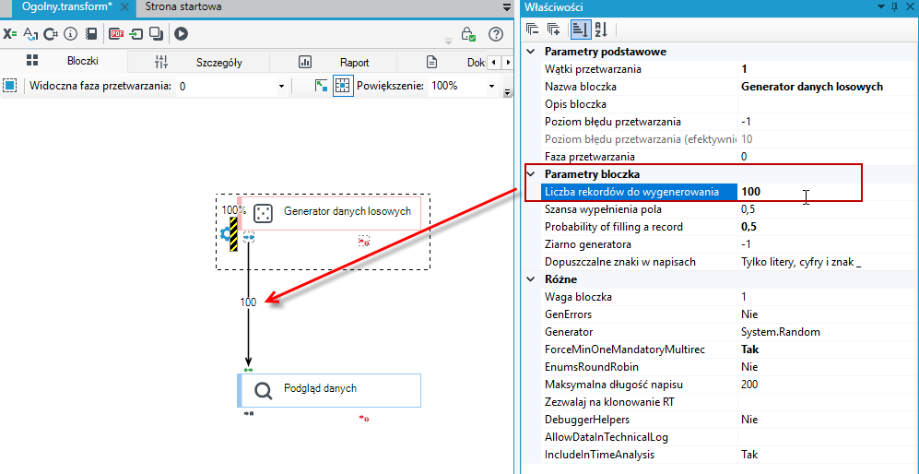Screen dimensions: 919x474
Task: Open the document tabs list dropdown
Action: [x=507, y=7]
